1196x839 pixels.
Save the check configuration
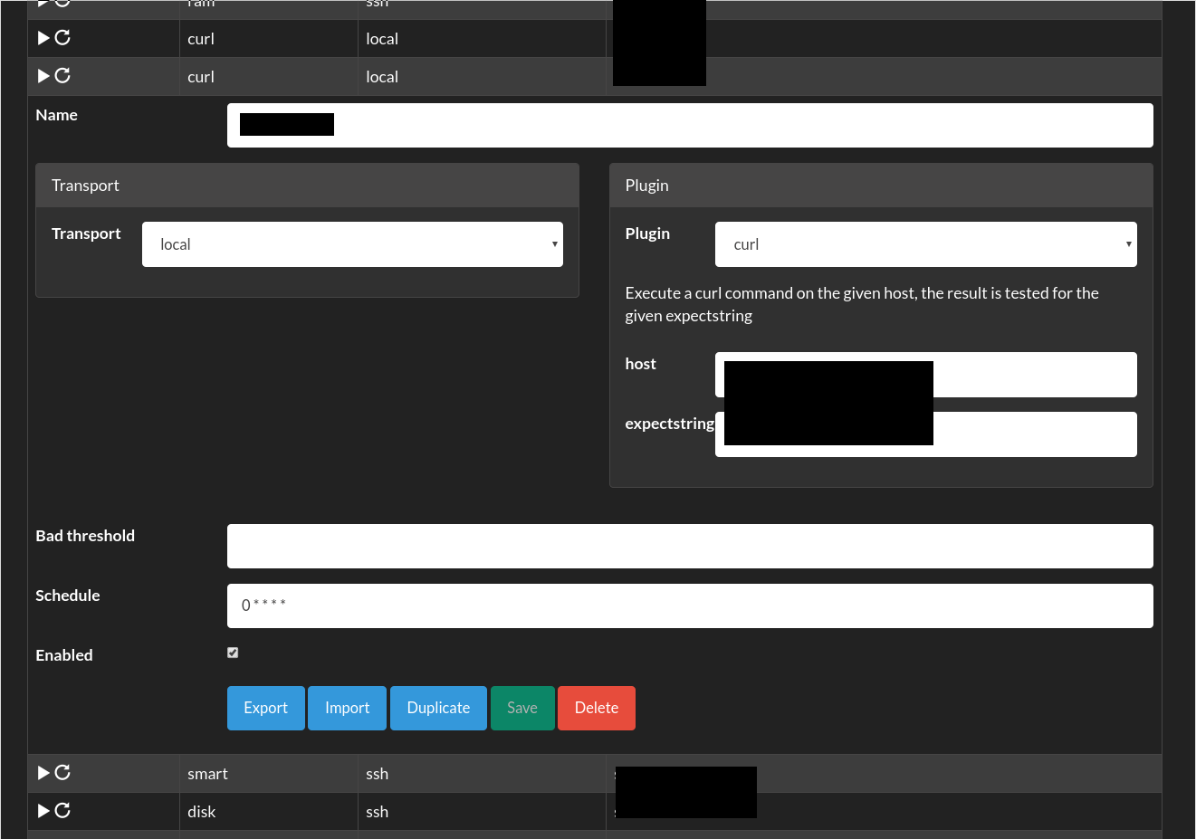point(522,708)
